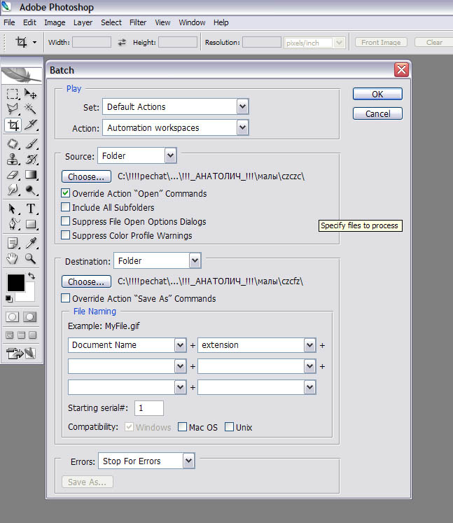Select the Clone Stamp tool
This screenshot has height=523, width=453.
pos(13,160)
